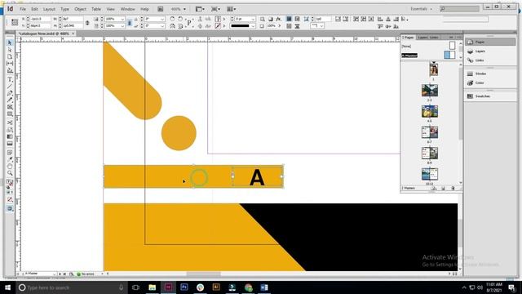This screenshot has width=522, height=294.
Task: Click the search field in application bar
Action: point(459,9)
